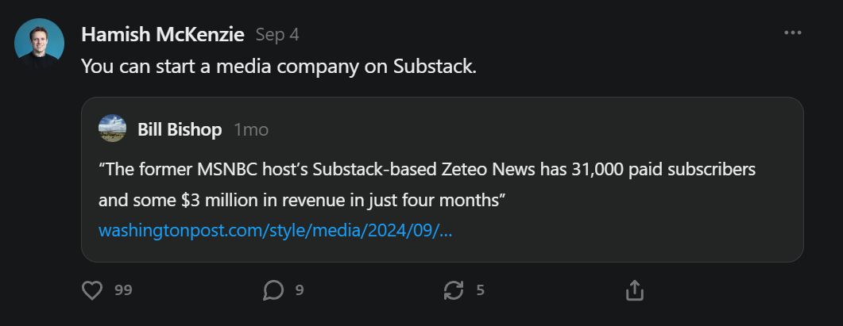
Task: Click the quote line about $3 million revenue
Action: [x=302, y=201]
